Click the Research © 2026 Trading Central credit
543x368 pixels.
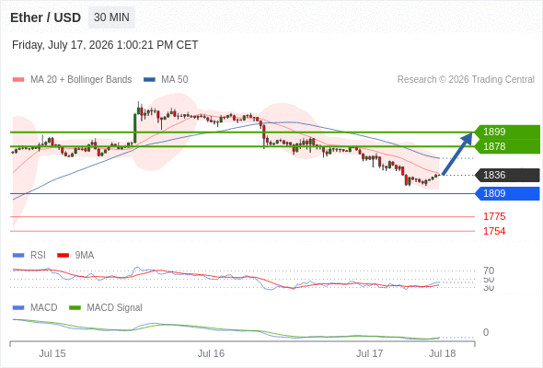(466, 80)
